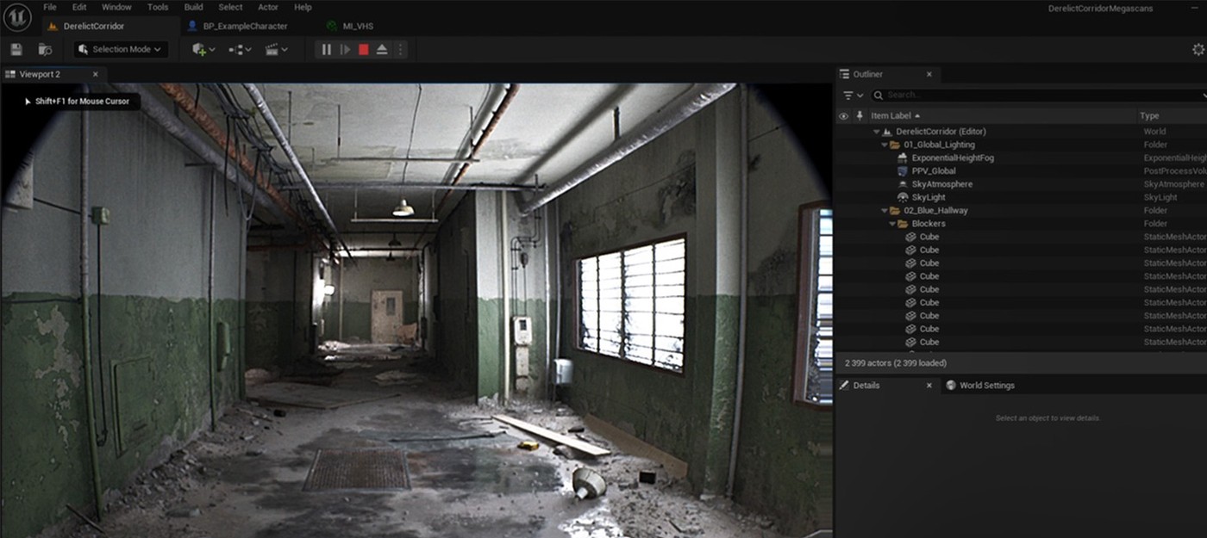The height and width of the screenshot is (538, 1207).
Task: Collapse the 01_Global_Lighting folder
Action: [x=884, y=145]
